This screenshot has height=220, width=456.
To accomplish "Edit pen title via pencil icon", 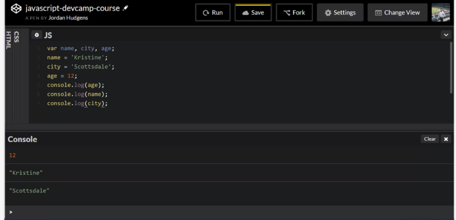I will pos(125,8).
